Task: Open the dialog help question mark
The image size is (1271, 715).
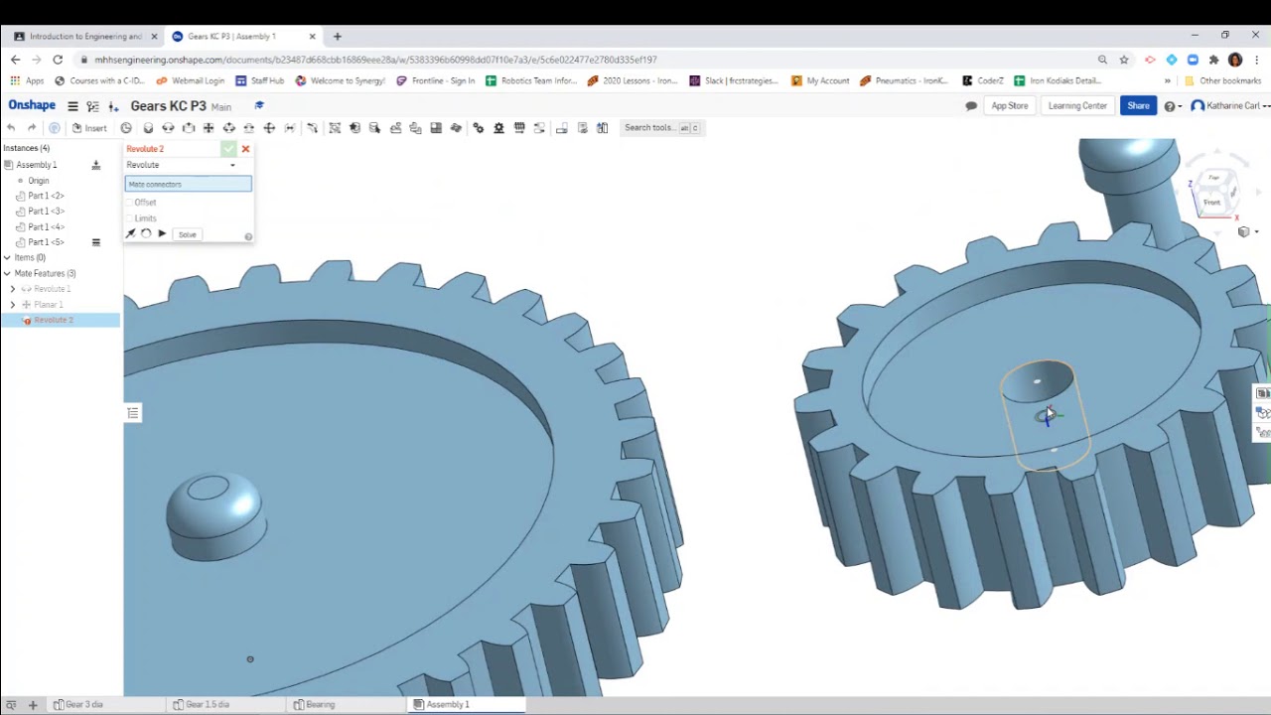Action: pyautogui.click(x=248, y=236)
